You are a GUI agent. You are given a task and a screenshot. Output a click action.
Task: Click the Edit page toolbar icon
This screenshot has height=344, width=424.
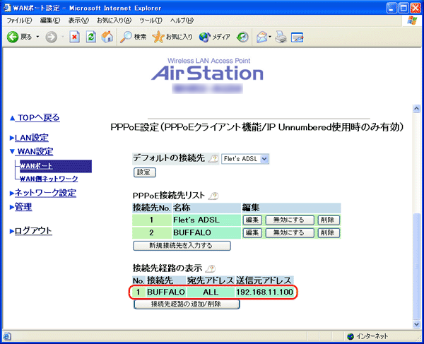pos(298,37)
